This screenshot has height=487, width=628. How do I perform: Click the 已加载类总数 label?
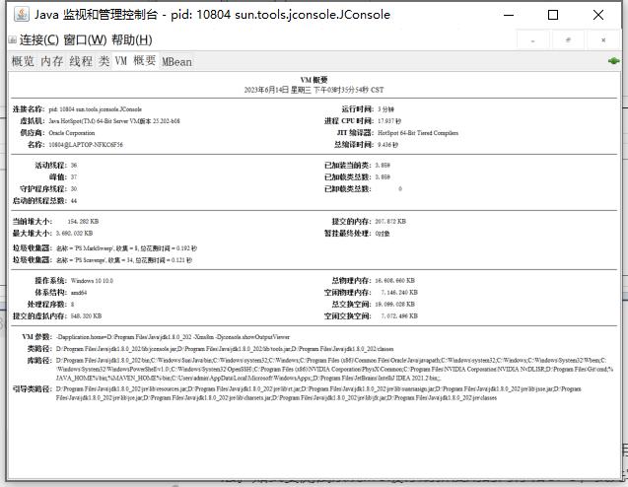pos(348,177)
